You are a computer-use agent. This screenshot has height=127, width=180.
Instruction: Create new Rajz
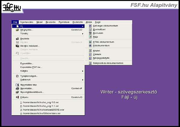click(109, 37)
